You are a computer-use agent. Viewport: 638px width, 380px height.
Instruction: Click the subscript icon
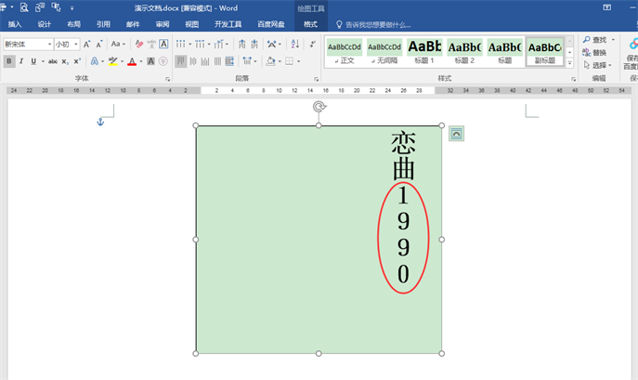(x=65, y=61)
